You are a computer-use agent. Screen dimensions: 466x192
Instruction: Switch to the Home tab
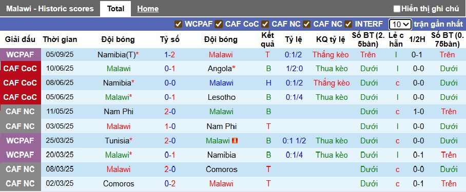tap(148, 9)
